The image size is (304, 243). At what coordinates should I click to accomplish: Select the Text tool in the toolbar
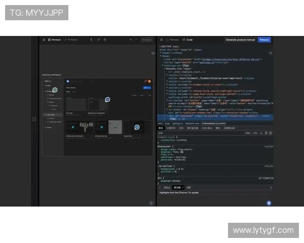(x=91, y=39)
